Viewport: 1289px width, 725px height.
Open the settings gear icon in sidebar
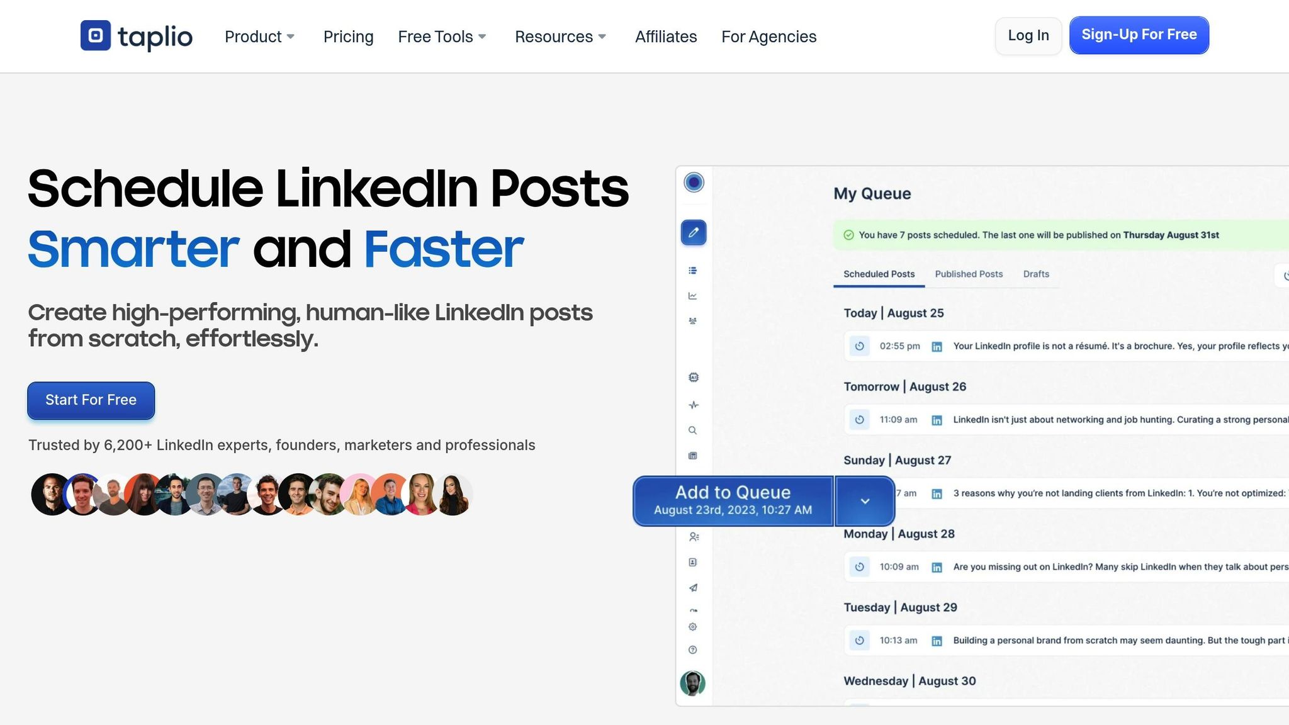point(692,627)
